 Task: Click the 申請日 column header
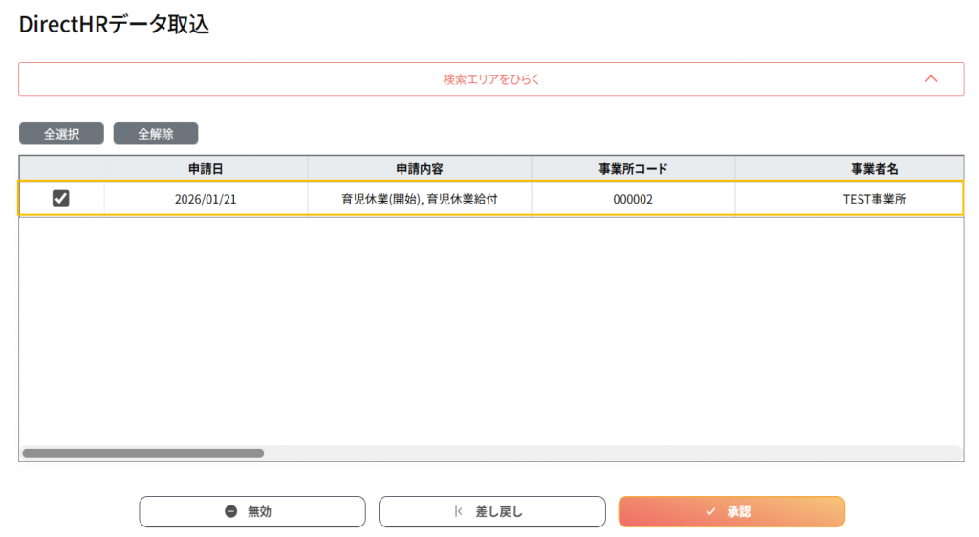(206, 169)
